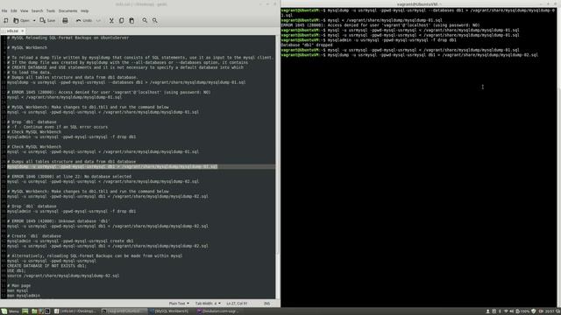Click the 'CREATE DATABASE IF NOT EXISTS db1;' line
The width and height of the screenshot is (561, 315).
coord(46,266)
